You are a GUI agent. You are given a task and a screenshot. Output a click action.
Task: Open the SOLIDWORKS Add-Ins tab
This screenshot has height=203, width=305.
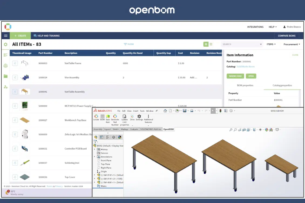[151, 129]
